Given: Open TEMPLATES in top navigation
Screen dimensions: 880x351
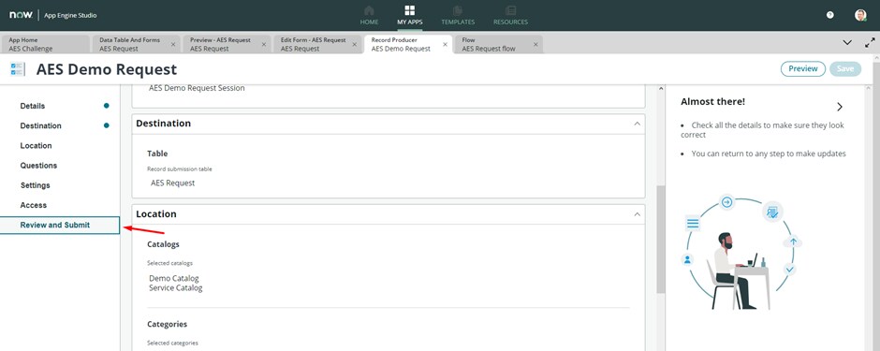Looking at the screenshot, I should pos(458,16).
